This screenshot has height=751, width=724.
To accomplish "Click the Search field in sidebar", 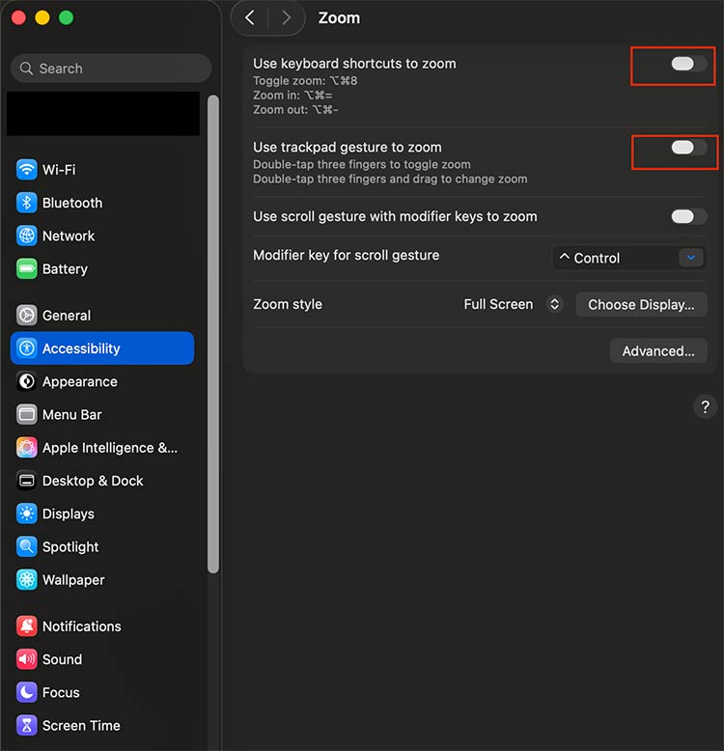I will point(111,69).
